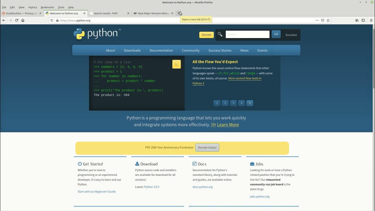Show the sidebars icon
Viewport: 375px width, 211px height.
(x=363, y=20)
